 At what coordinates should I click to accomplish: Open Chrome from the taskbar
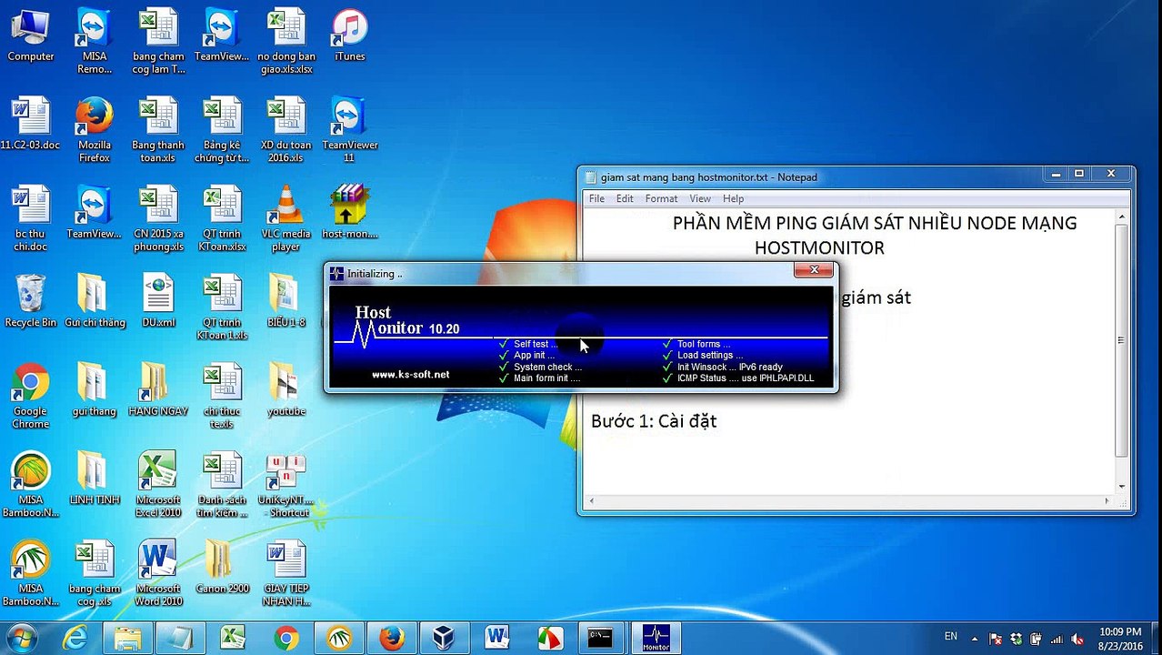pyautogui.click(x=286, y=638)
